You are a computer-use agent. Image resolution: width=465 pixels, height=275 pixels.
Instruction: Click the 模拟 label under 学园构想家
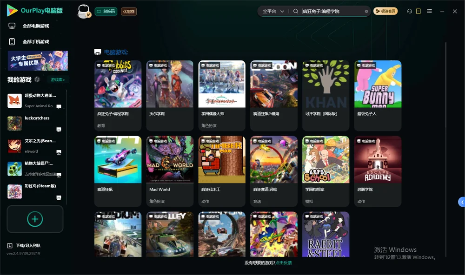pos(309,201)
